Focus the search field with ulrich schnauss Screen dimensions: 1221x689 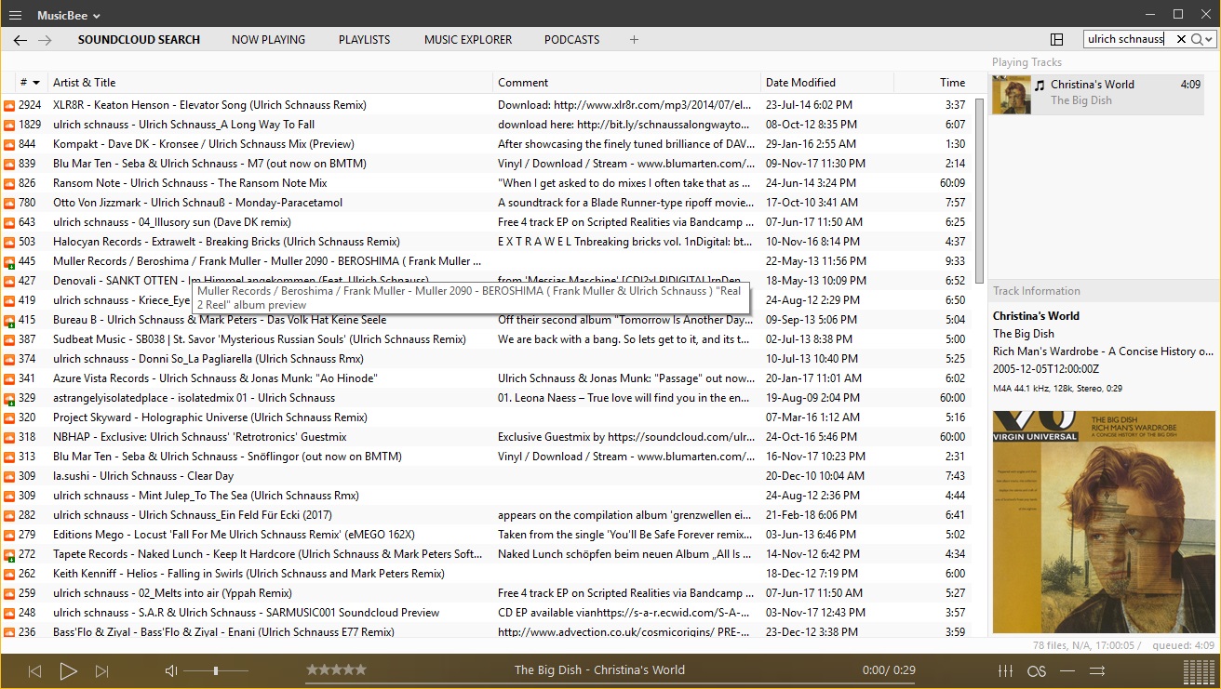point(1127,39)
